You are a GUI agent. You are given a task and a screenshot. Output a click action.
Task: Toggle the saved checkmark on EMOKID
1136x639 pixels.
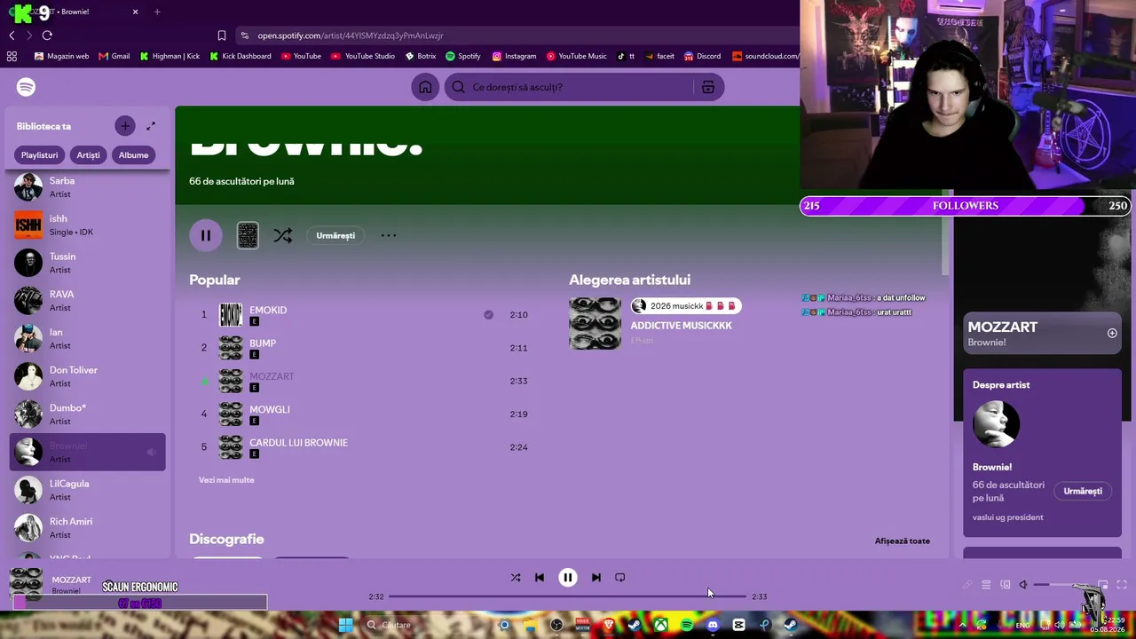(488, 314)
